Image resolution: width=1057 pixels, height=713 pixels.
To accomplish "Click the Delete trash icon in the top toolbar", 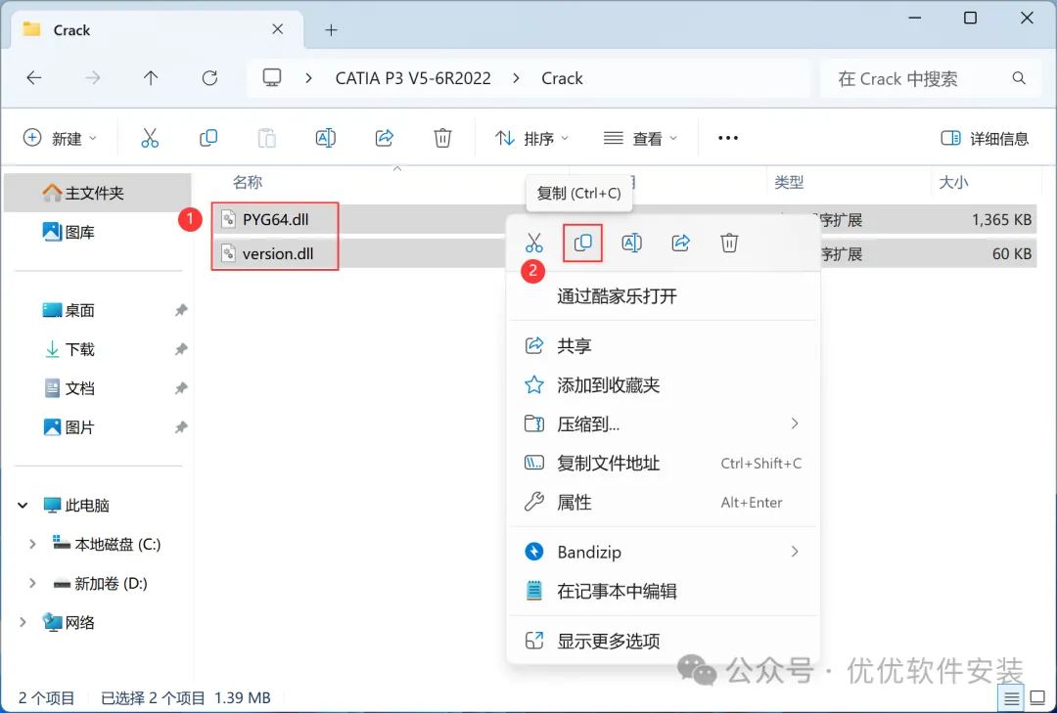I will (x=442, y=138).
